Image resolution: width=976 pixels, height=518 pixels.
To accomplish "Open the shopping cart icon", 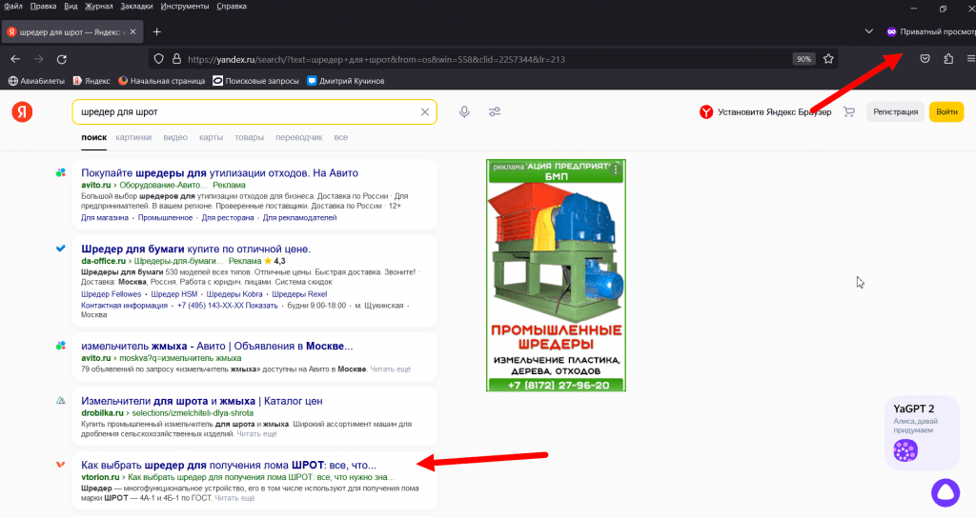I will (x=849, y=112).
